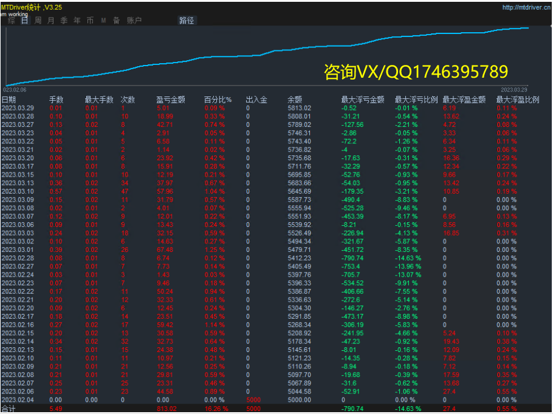This screenshot has height=414, width=553.
Task: Select the M tab
Action: (103, 20)
